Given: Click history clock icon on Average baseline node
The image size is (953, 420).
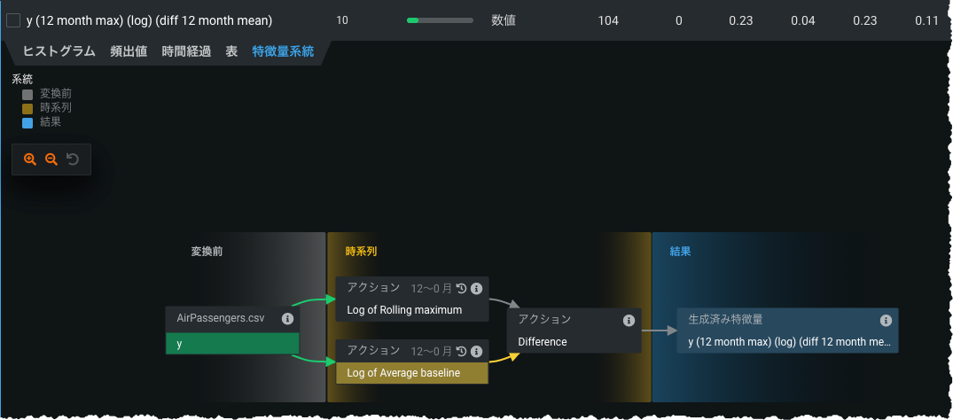Looking at the screenshot, I should pos(461,351).
